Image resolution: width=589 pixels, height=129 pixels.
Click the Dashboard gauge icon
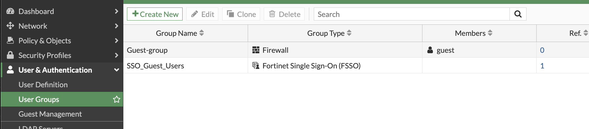10,11
